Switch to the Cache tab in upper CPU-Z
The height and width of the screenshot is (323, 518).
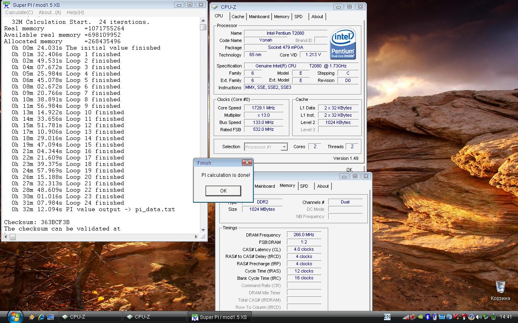click(238, 17)
